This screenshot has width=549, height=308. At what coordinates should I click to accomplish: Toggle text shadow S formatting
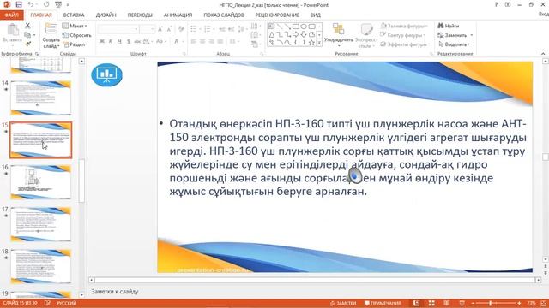tap(129, 41)
